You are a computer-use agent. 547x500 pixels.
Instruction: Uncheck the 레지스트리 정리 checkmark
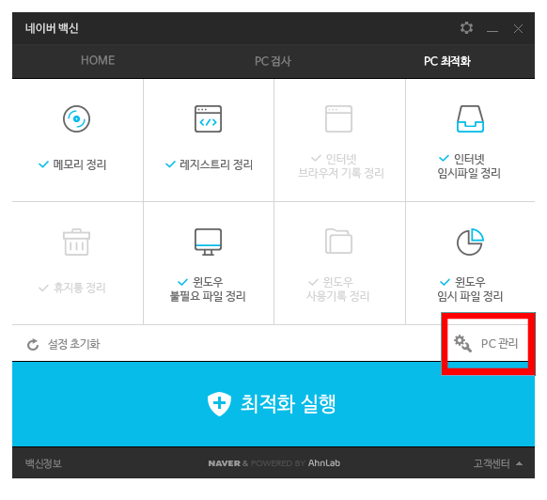click(x=170, y=164)
